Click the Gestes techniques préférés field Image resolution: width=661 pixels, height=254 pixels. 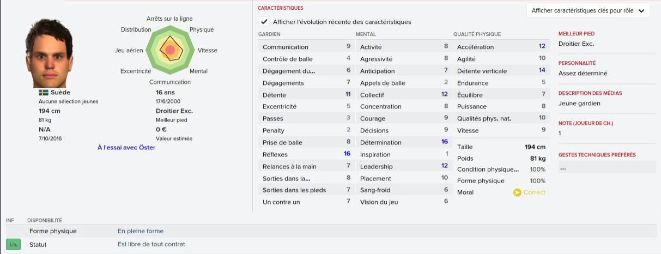point(605,168)
